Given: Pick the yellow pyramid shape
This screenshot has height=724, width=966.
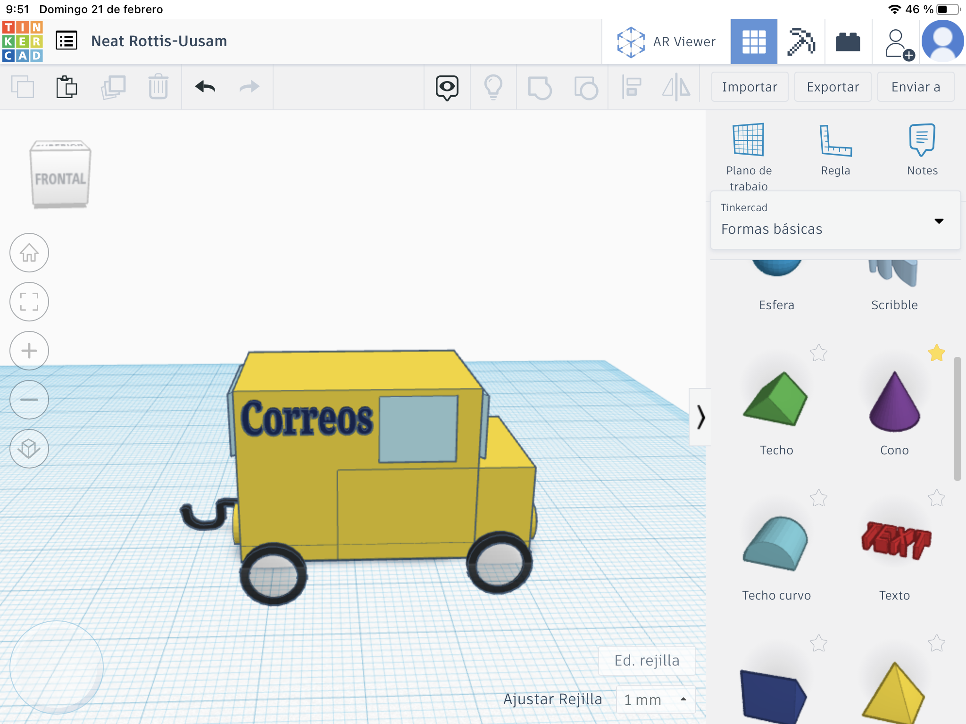Looking at the screenshot, I should click(893, 693).
